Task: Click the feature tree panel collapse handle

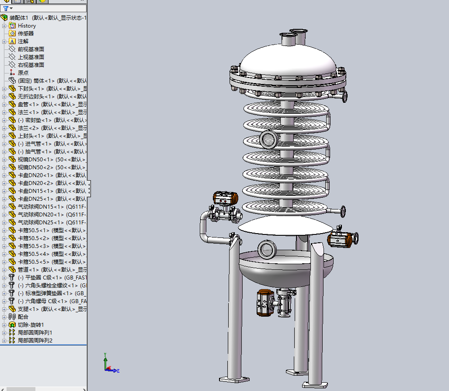Action: click(x=89, y=189)
